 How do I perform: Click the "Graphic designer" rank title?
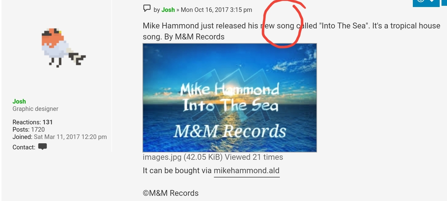35,109
